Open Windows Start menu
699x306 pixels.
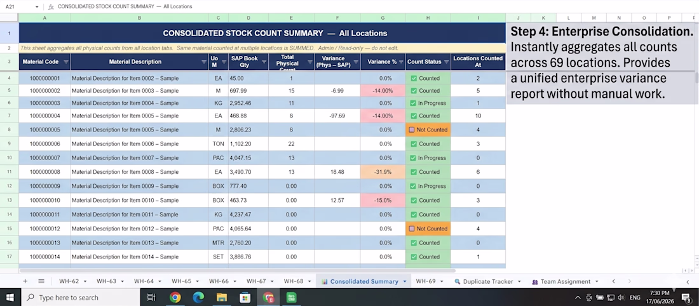10,297
